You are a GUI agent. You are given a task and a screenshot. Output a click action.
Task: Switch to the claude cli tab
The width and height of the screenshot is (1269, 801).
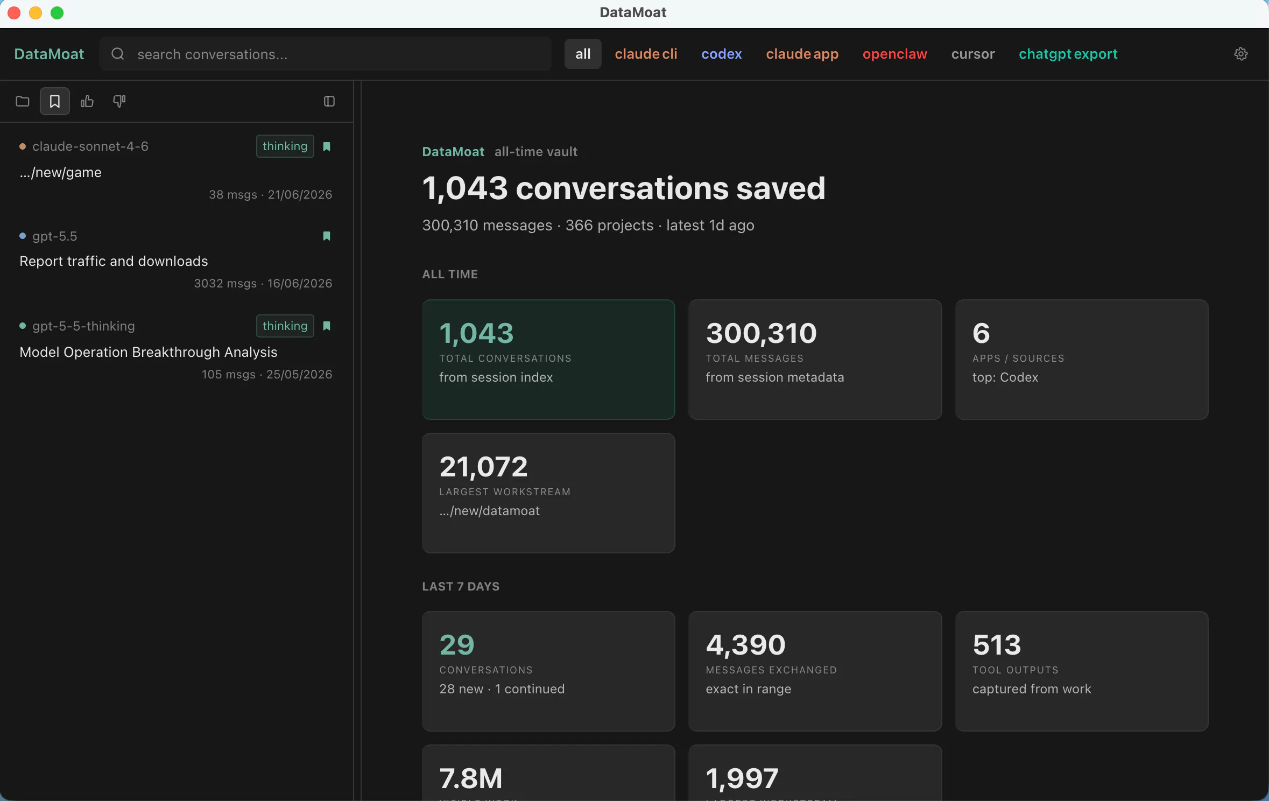tap(646, 54)
